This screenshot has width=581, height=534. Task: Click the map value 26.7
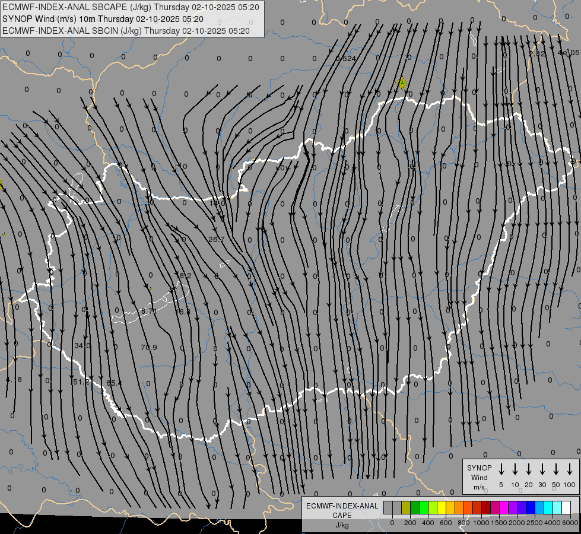[x=217, y=239]
